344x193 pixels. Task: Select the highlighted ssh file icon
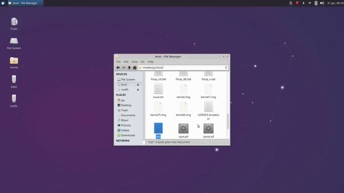(158, 128)
